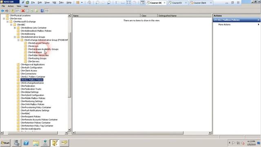The image size is (261, 147).
Task: Collapse CN=Administrative Groups node
Action: click(x=15, y=37)
